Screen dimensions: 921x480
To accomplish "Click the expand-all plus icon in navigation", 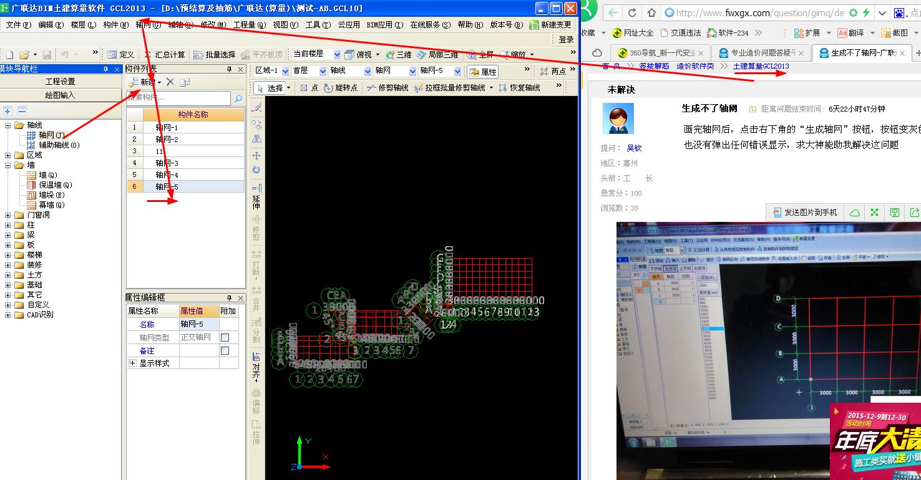I will (x=7, y=111).
